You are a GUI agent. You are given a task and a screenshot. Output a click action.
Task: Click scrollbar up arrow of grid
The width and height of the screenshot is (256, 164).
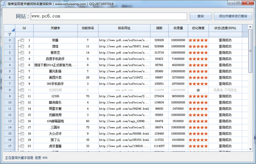[250, 27]
